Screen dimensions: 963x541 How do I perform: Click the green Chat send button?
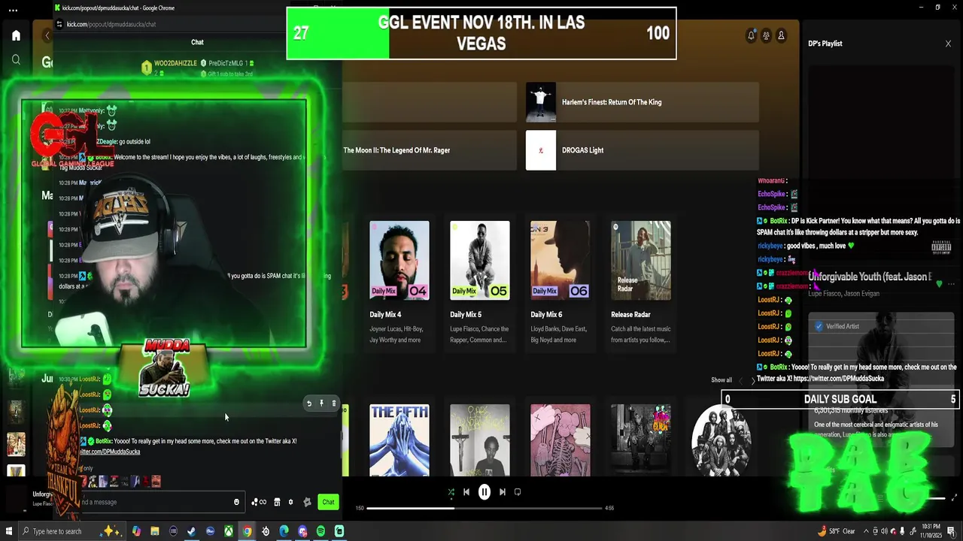[328, 502]
